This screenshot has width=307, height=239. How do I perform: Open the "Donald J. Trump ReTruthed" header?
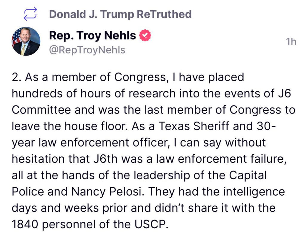(120, 14)
